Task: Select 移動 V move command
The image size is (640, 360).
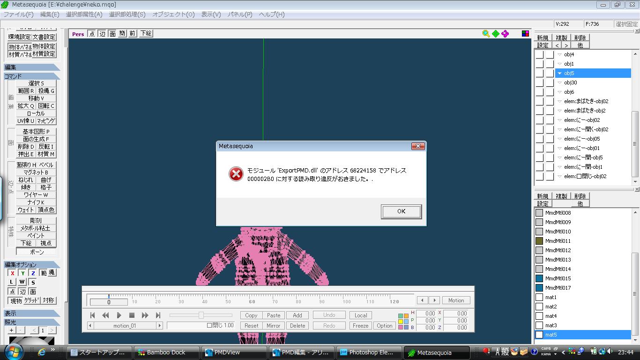Action: (36, 98)
